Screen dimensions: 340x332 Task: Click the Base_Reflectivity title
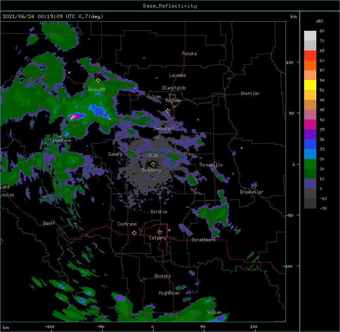170,6
